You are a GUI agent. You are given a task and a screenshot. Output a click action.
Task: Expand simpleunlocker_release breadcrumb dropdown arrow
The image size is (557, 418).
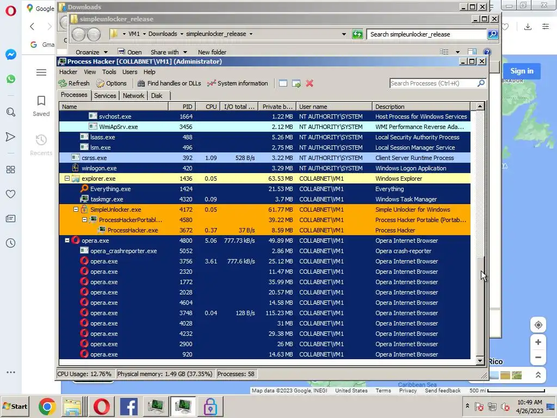[251, 34]
